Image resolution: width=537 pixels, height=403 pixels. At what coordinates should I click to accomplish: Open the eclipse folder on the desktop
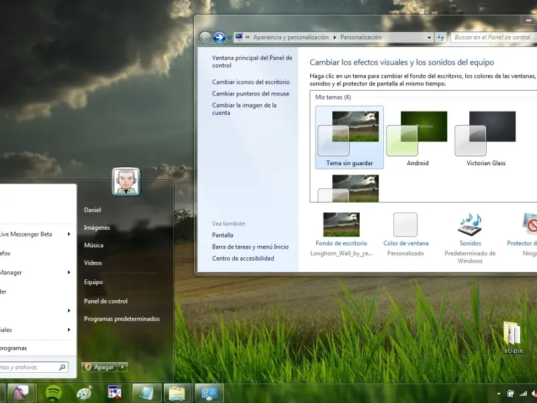coord(514,334)
